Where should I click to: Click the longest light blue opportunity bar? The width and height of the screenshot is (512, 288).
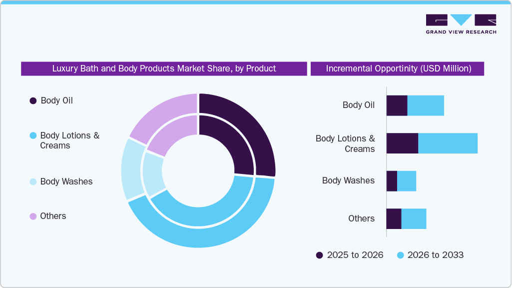tap(448, 143)
